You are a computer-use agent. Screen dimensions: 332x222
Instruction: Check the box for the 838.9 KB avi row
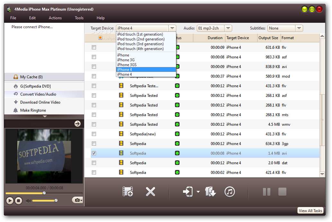94,66
